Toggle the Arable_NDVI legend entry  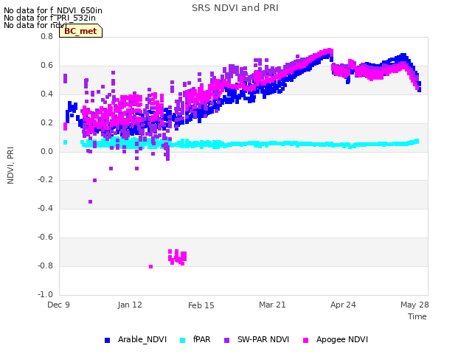136,339
